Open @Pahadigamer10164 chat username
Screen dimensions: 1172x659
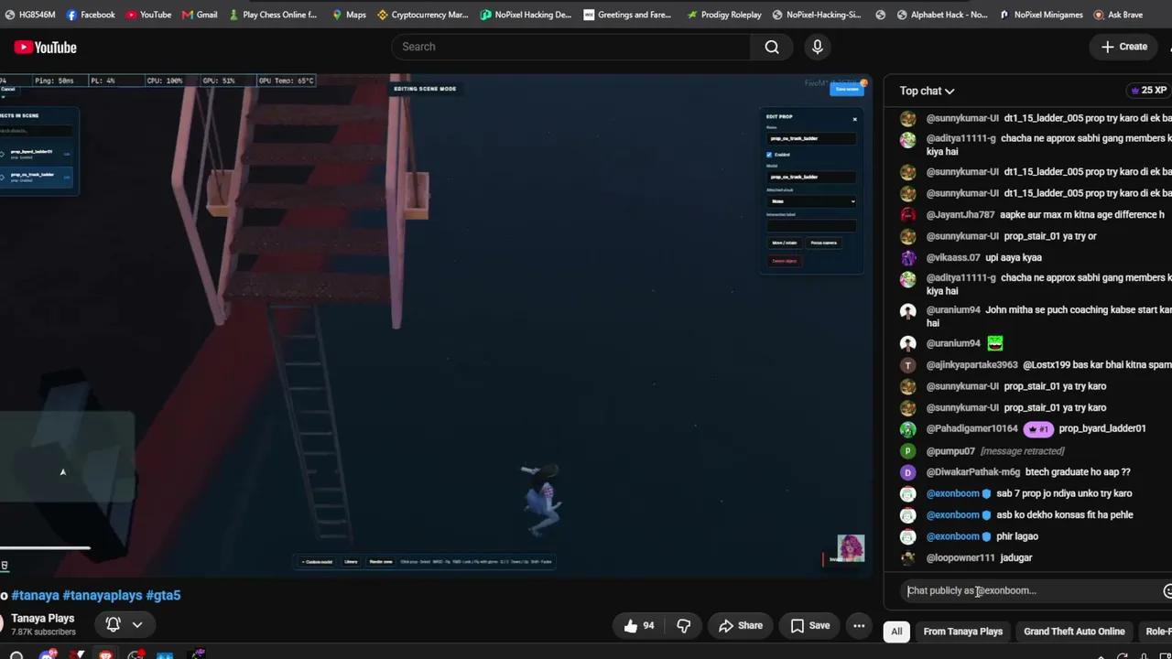(971, 429)
